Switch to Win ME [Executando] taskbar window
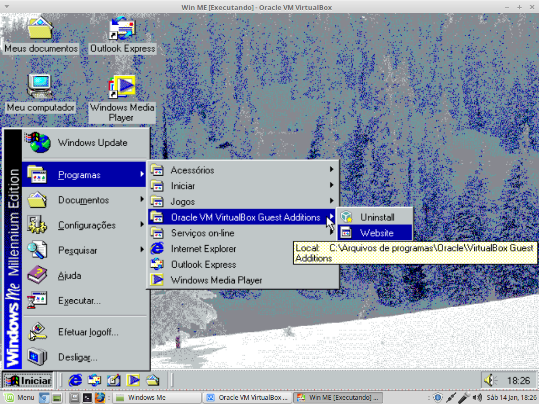539x404 pixels. pyautogui.click(x=338, y=398)
